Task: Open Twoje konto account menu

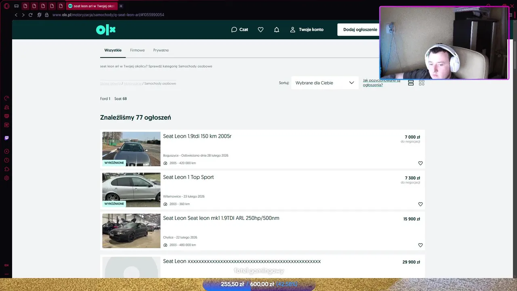Action: click(x=307, y=30)
